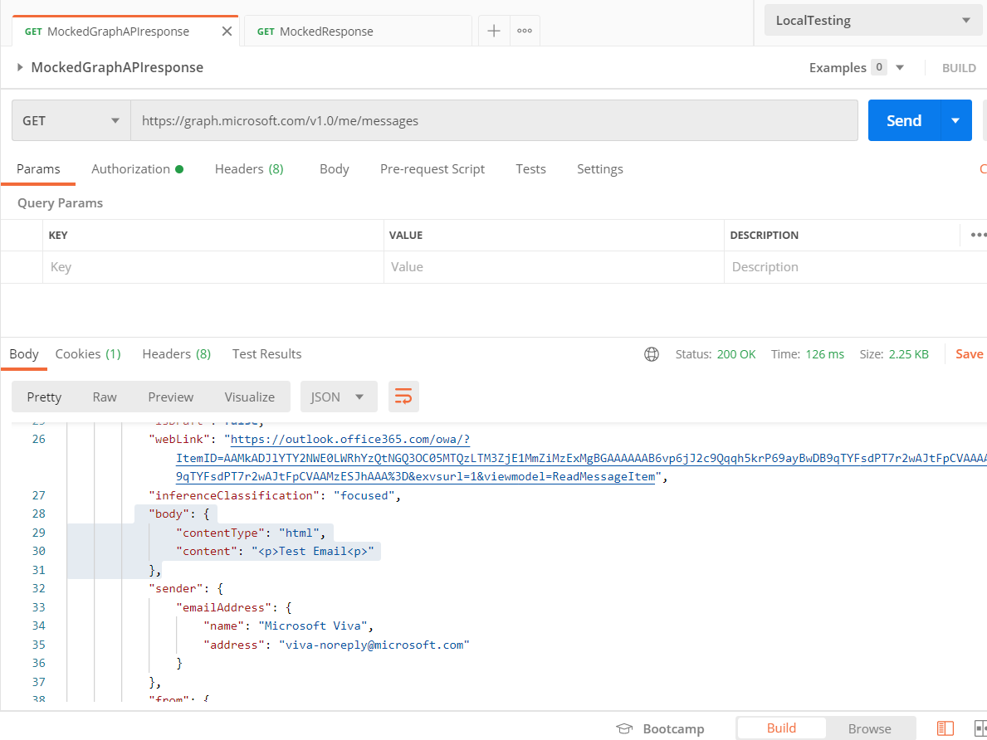
Task: Switch to Browse mode
Action: (869, 728)
